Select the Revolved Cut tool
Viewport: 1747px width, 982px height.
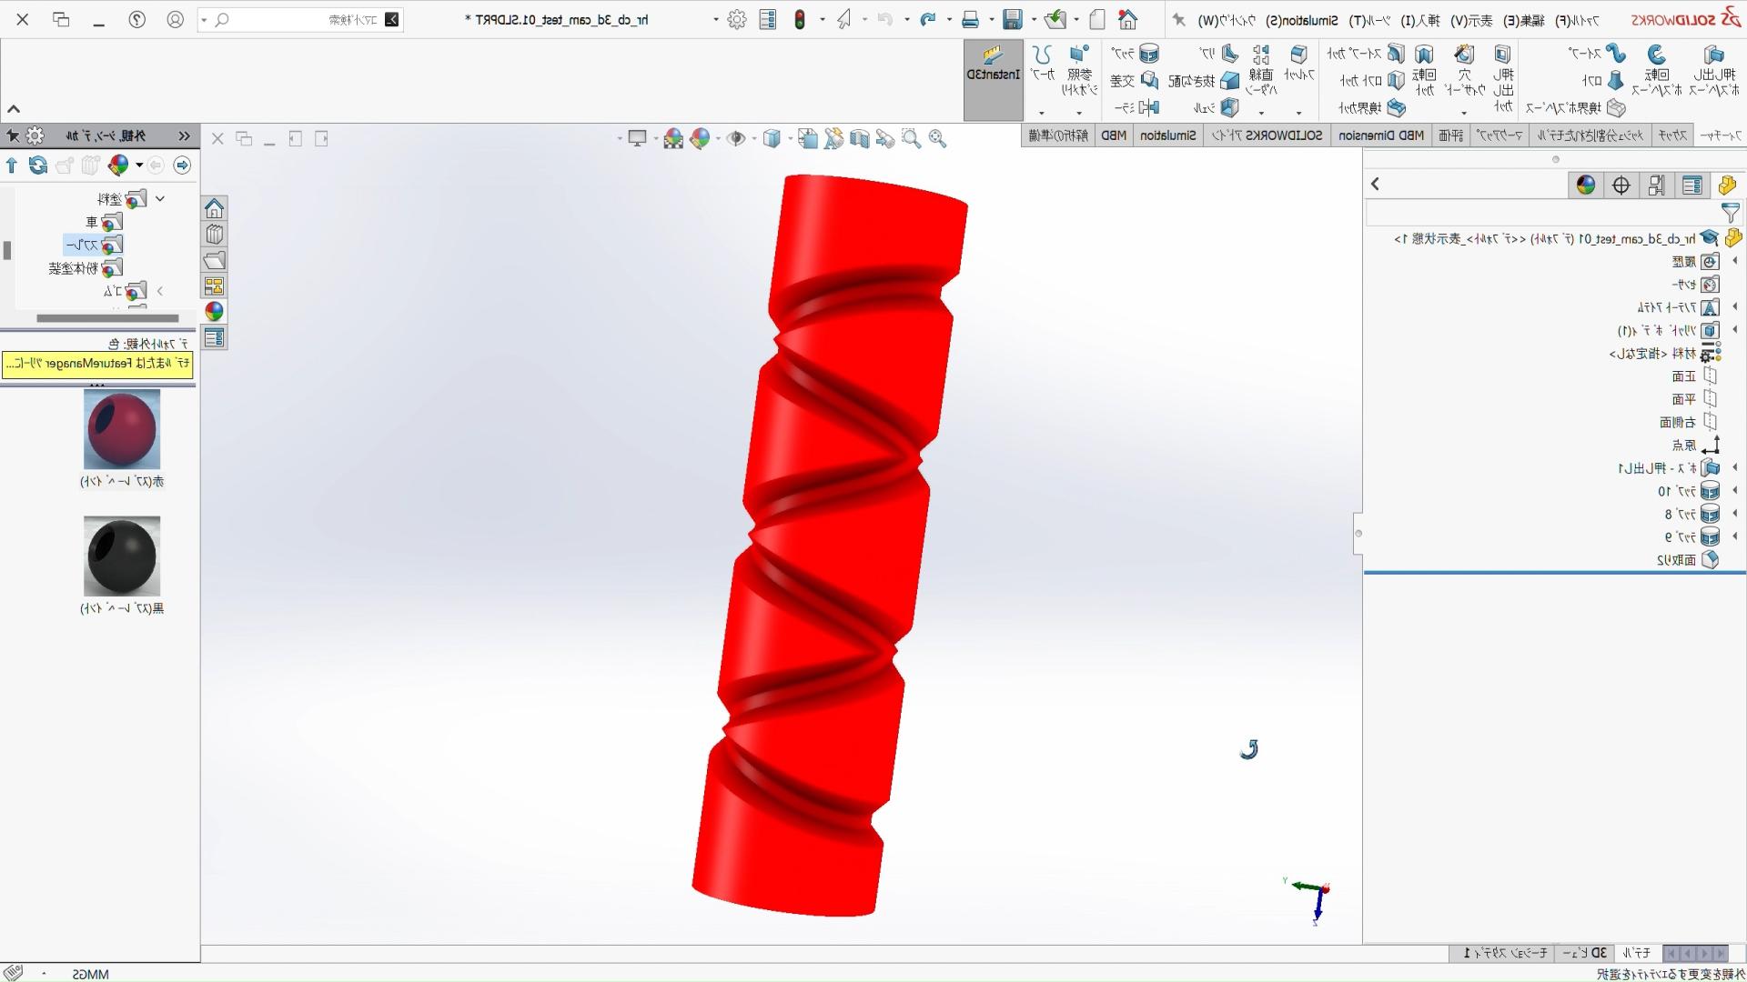click(1424, 69)
